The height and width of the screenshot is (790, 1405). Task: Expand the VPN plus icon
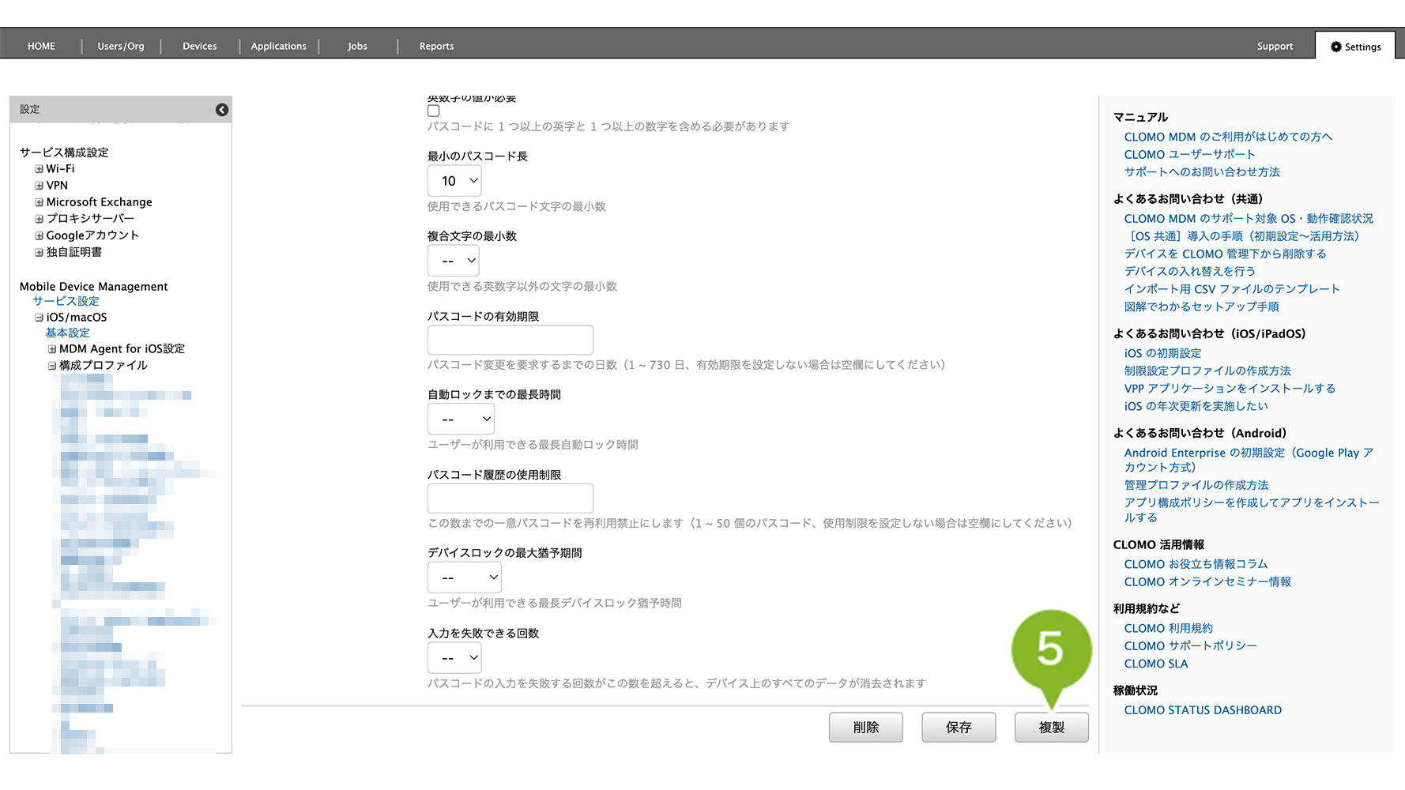39,186
